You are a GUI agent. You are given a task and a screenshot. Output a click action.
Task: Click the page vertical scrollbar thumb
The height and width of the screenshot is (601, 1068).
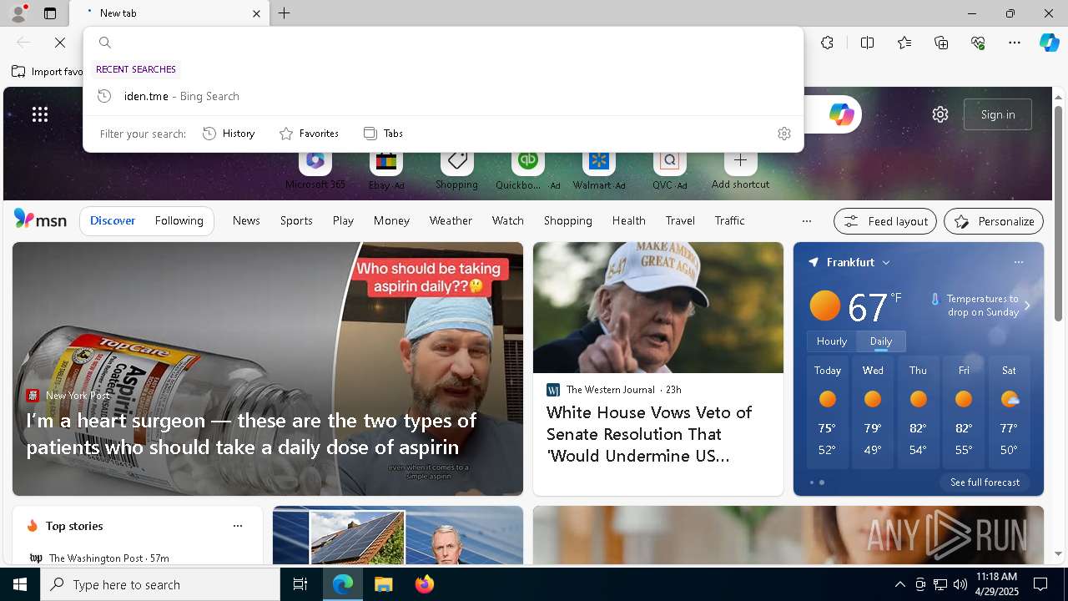click(1058, 213)
